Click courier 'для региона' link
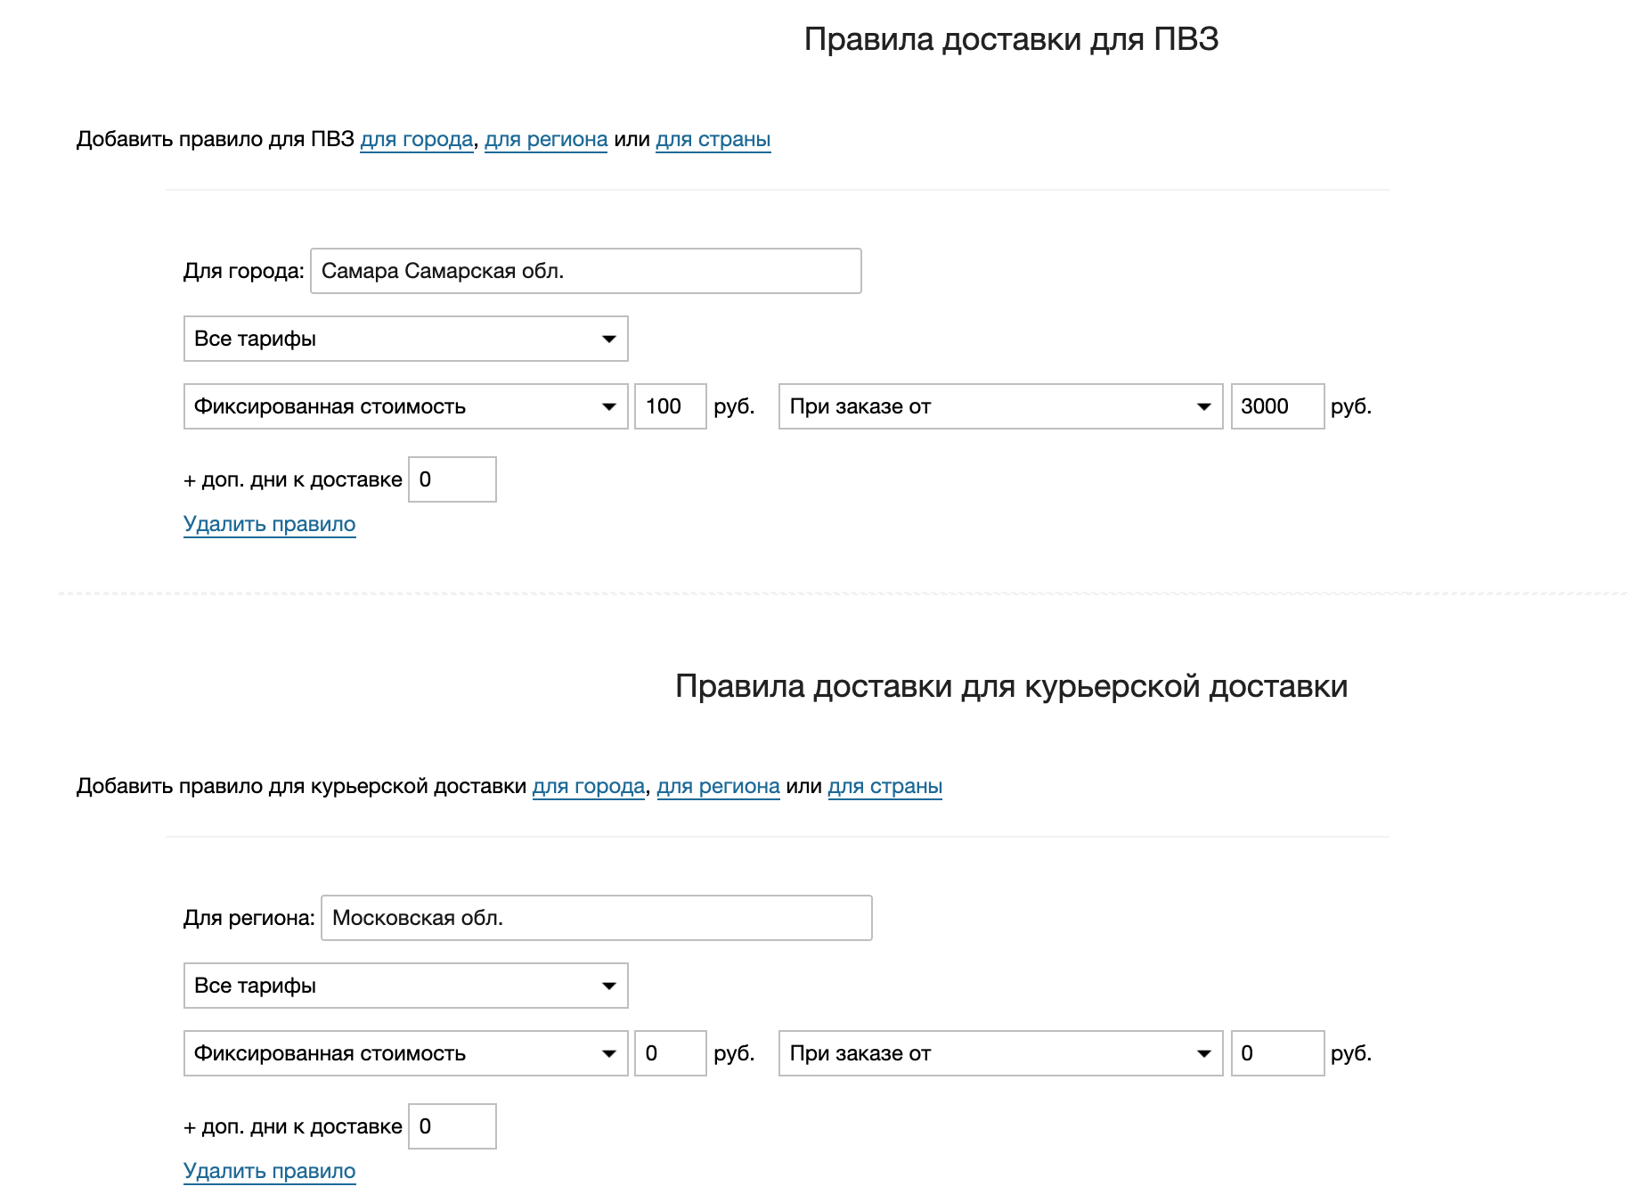1630x1203 pixels. pyautogui.click(x=718, y=787)
